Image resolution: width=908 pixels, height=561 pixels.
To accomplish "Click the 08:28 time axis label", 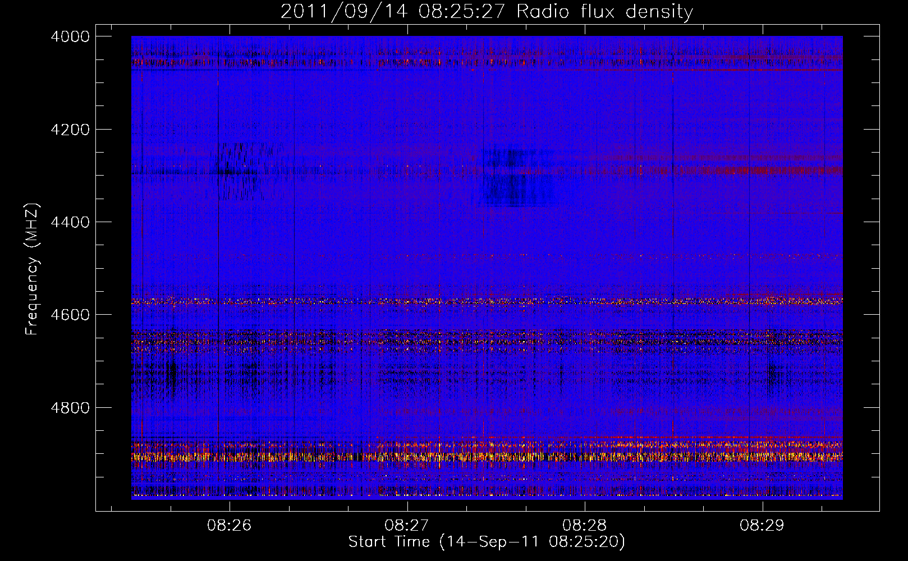I will (x=585, y=526).
